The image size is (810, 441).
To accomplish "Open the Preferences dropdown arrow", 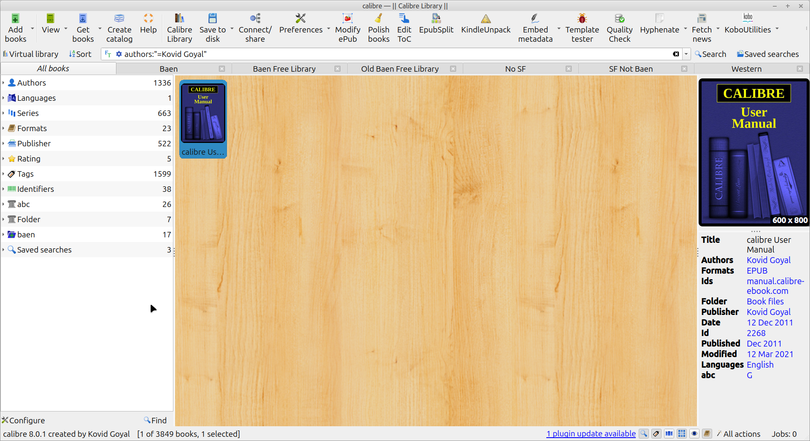I will coord(329,29).
